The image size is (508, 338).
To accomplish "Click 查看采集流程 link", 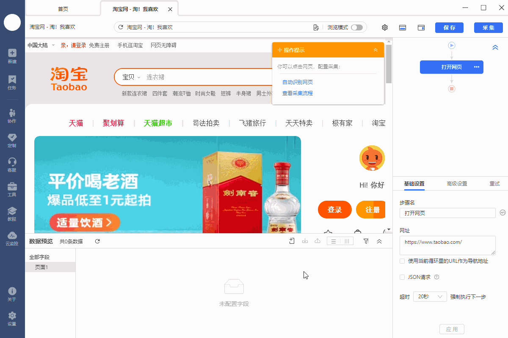I will point(298,93).
